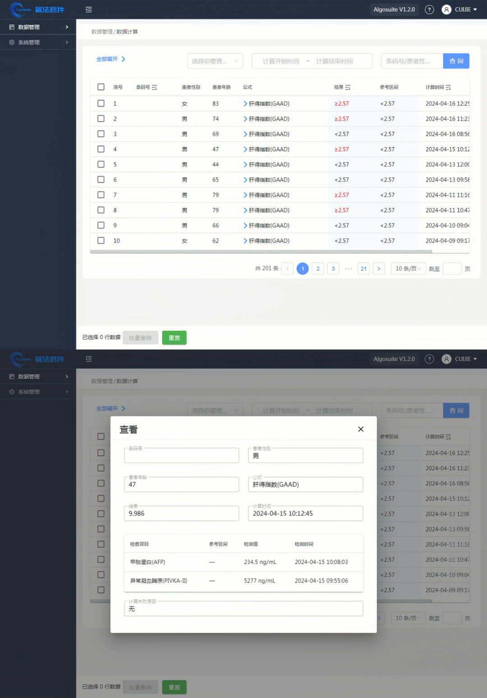Go to page 2 in top screenshot pagination
487x698 pixels.
[318, 269]
